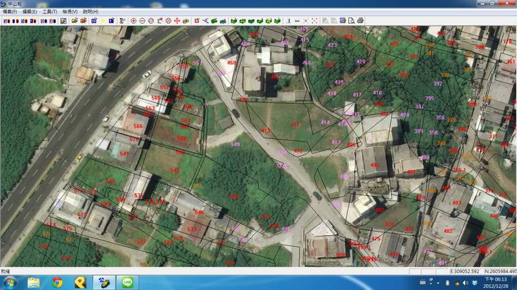This screenshot has height=290, width=517.
Task: Select the red four-arrow pan tool
Action: pyautogui.click(x=177, y=21)
